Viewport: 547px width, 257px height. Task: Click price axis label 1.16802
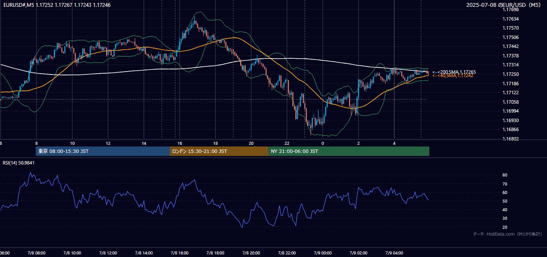pyautogui.click(x=511, y=139)
